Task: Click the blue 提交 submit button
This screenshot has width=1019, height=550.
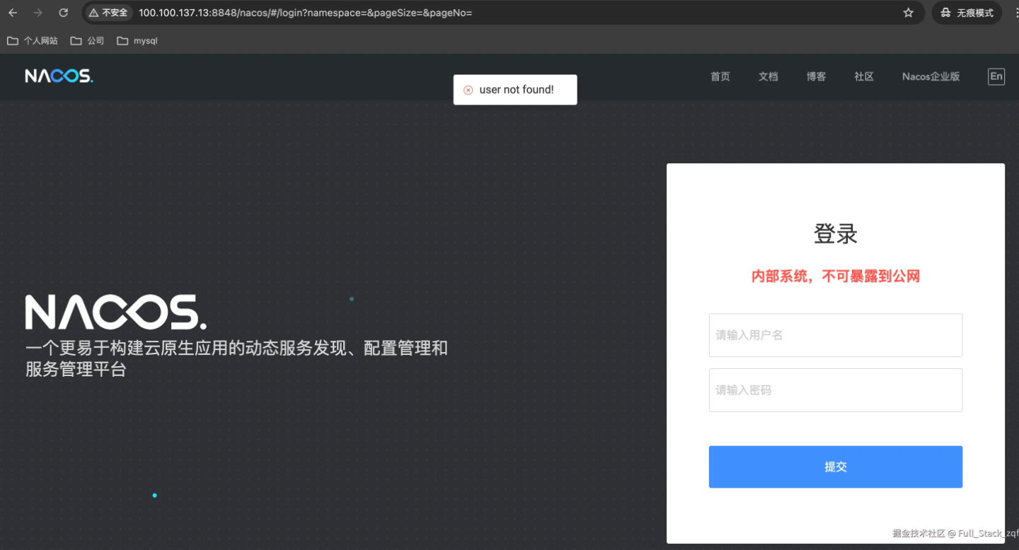Action: 836,467
